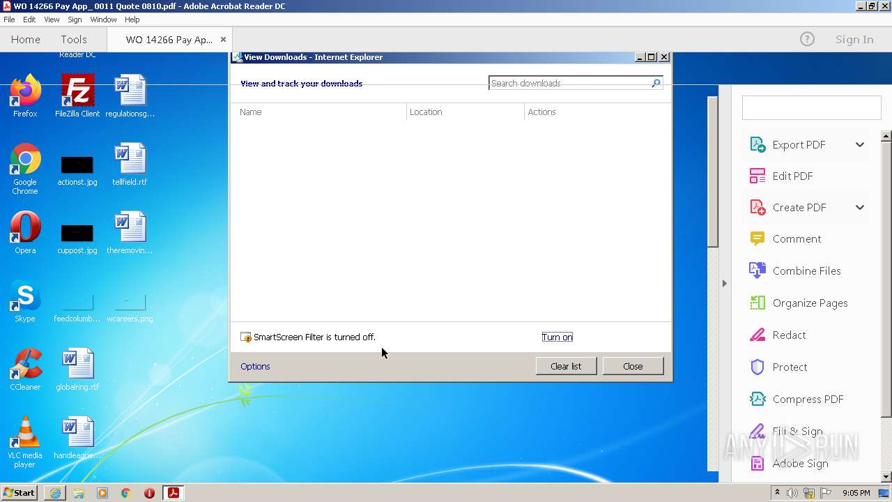892x502 pixels.
Task: Open the Combine Files tool icon
Action: click(x=758, y=271)
